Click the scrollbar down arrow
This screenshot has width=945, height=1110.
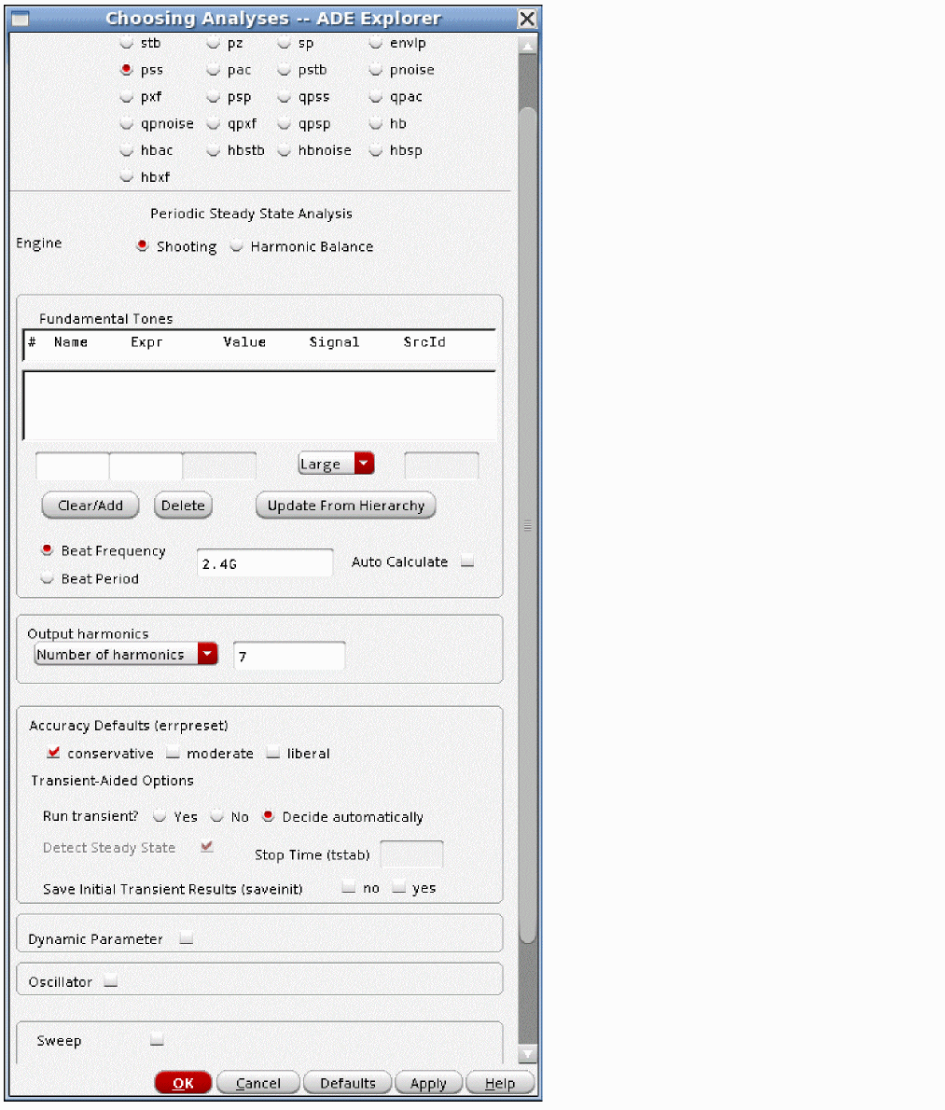[x=527, y=1054]
